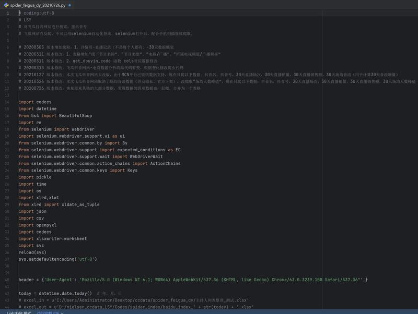
Task: Click the 'import re' line
Action: pos(30,123)
